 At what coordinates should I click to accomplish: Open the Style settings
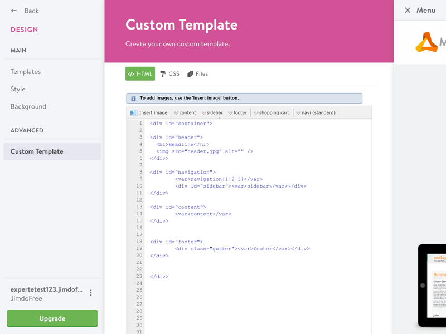pos(18,89)
